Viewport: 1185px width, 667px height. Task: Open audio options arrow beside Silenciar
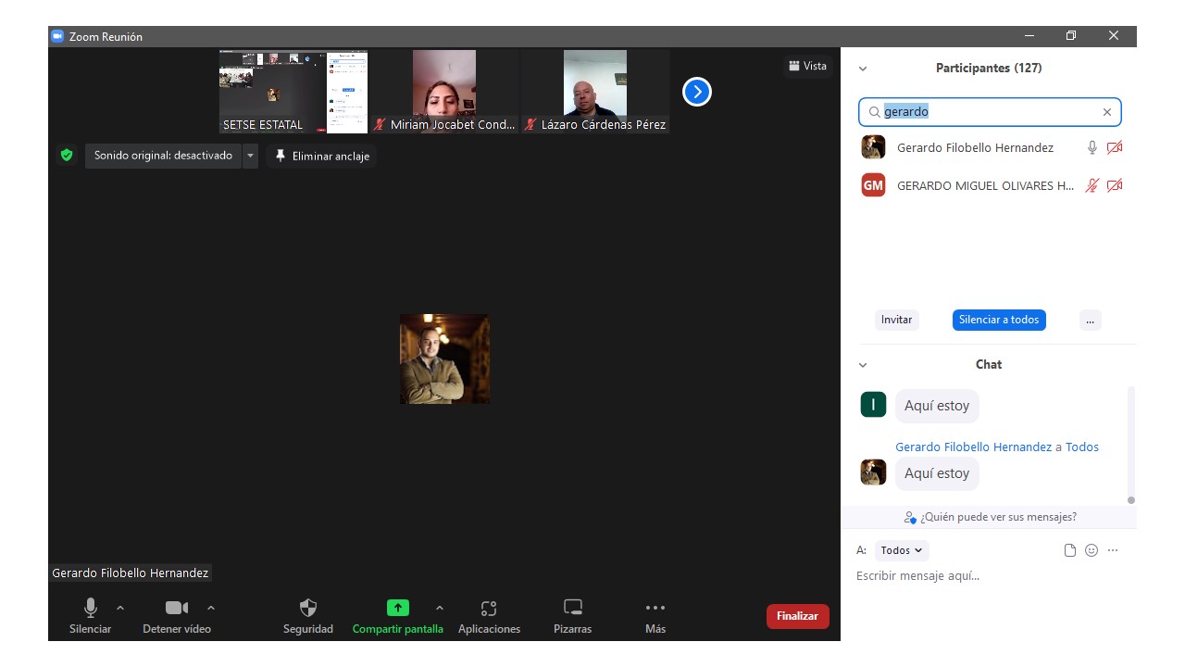pyautogui.click(x=120, y=608)
